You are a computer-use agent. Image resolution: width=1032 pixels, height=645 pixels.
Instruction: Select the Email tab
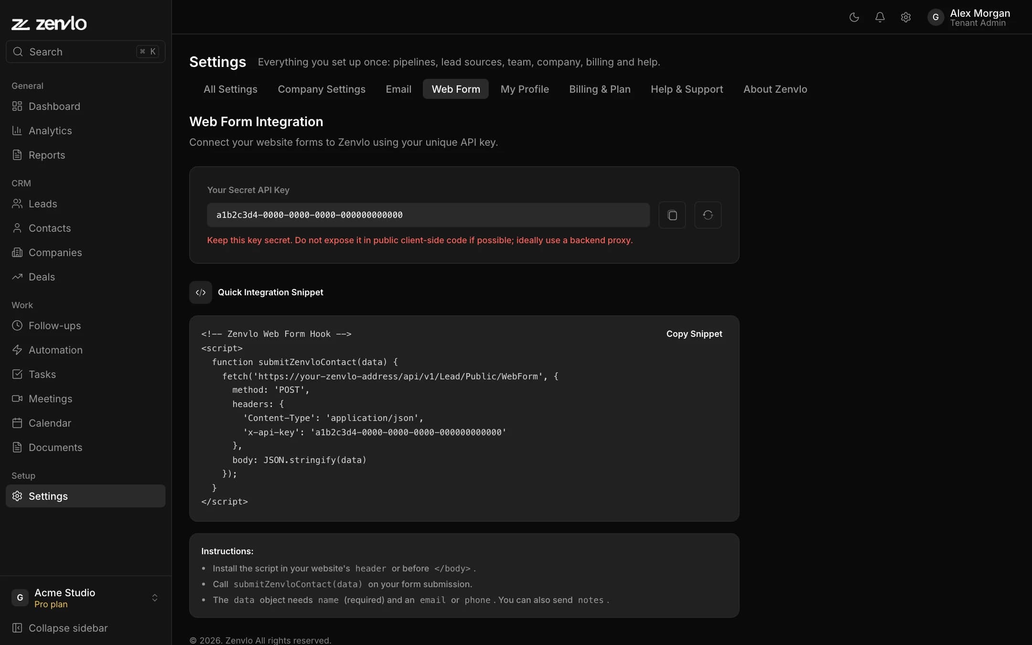(398, 89)
